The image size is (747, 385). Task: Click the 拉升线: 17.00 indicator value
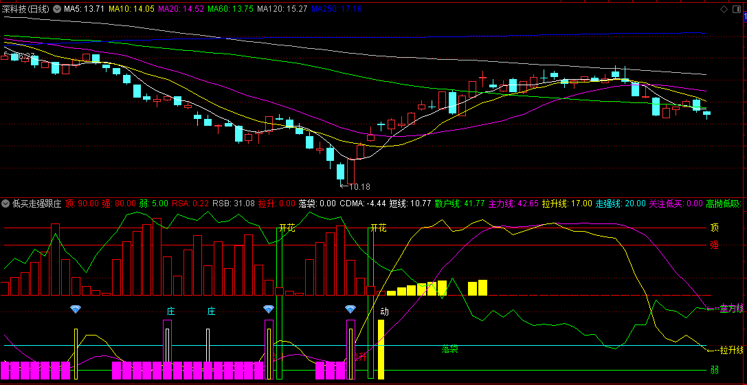(568, 204)
